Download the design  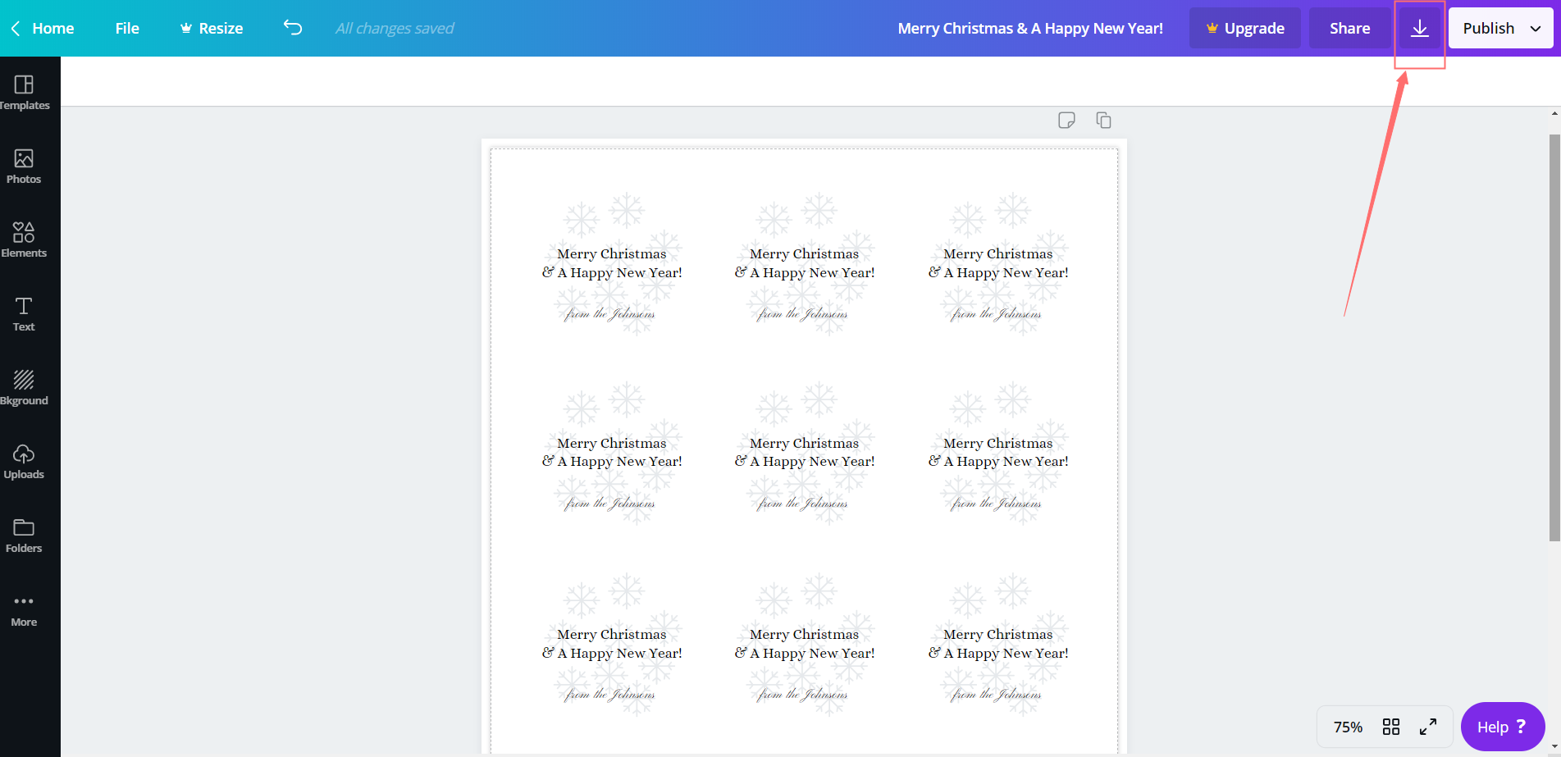pyautogui.click(x=1420, y=27)
